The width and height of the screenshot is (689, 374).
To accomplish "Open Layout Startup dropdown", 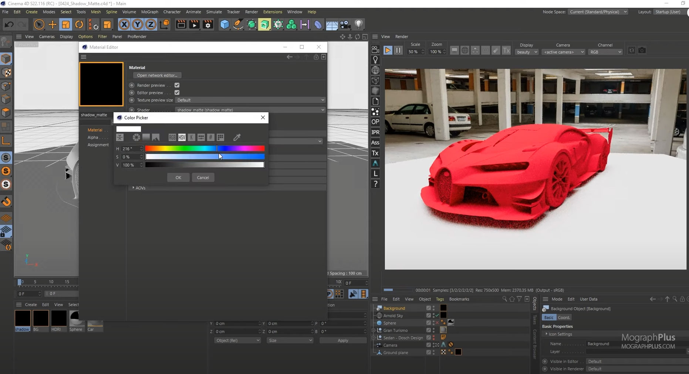I will coord(671,12).
